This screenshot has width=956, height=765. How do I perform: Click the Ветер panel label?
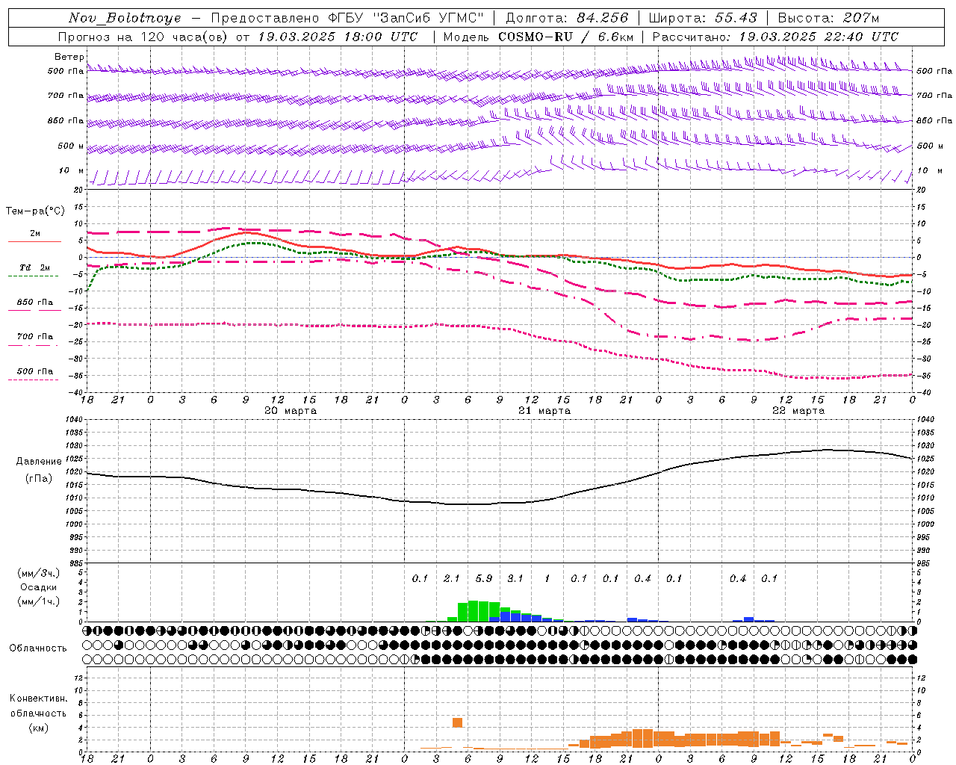[69, 57]
